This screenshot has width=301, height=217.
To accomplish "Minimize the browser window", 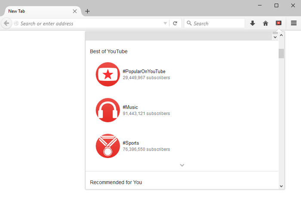I will click(260, 5).
